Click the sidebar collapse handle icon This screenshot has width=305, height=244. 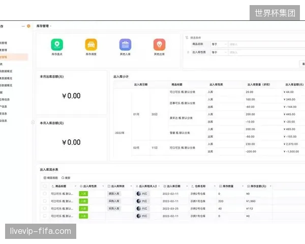pyautogui.click(x=33, y=123)
